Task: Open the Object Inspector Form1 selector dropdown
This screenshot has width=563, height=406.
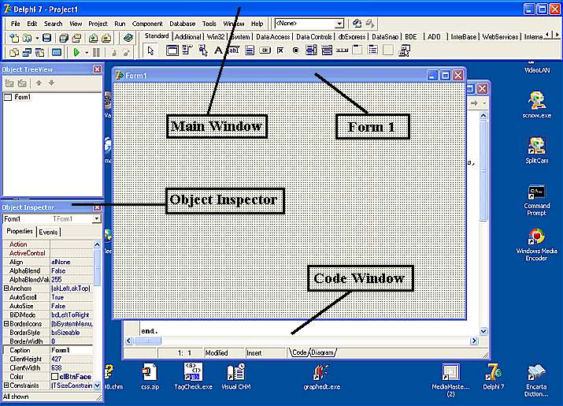Action: pos(96,218)
